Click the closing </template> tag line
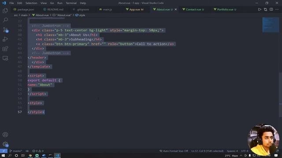The image size is (282, 158). (39, 67)
